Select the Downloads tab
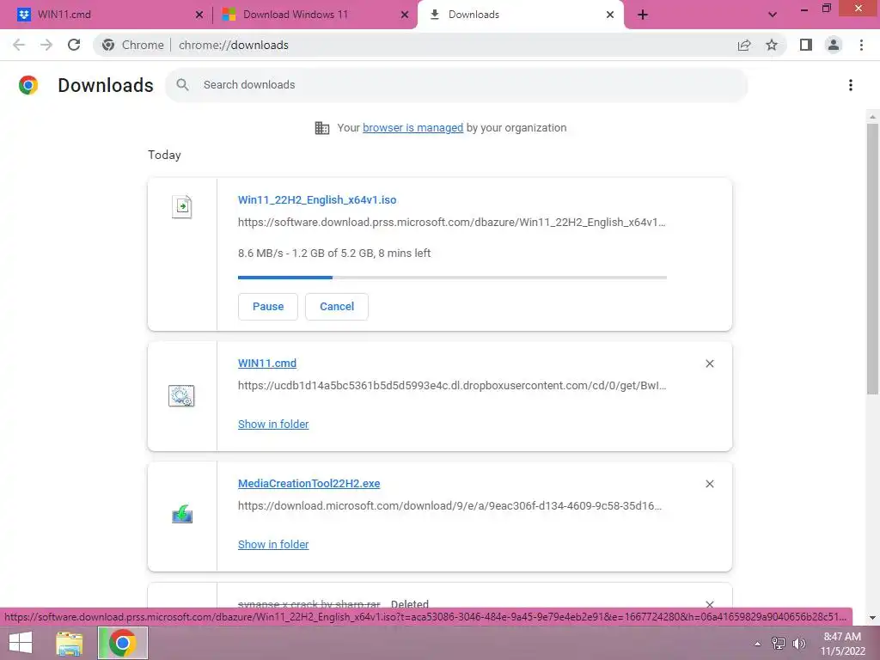The height and width of the screenshot is (660, 880). [x=520, y=15]
